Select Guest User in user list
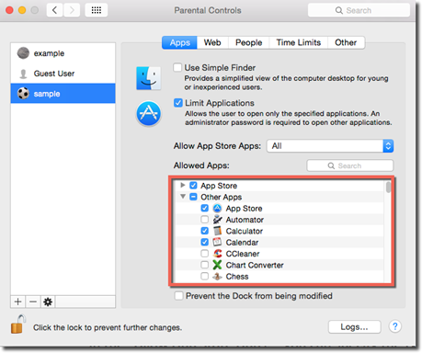Viewport: 422px width, 353px height. pyautogui.click(x=63, y=74)
